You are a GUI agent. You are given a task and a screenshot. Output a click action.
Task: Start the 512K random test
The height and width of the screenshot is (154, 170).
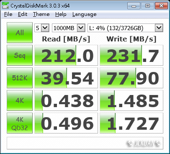20,78
